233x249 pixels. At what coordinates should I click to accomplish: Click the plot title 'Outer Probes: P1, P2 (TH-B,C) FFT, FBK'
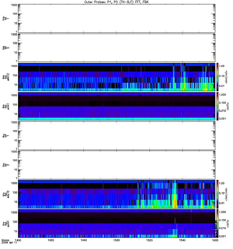pyautogui.click(x=116, y=2)
